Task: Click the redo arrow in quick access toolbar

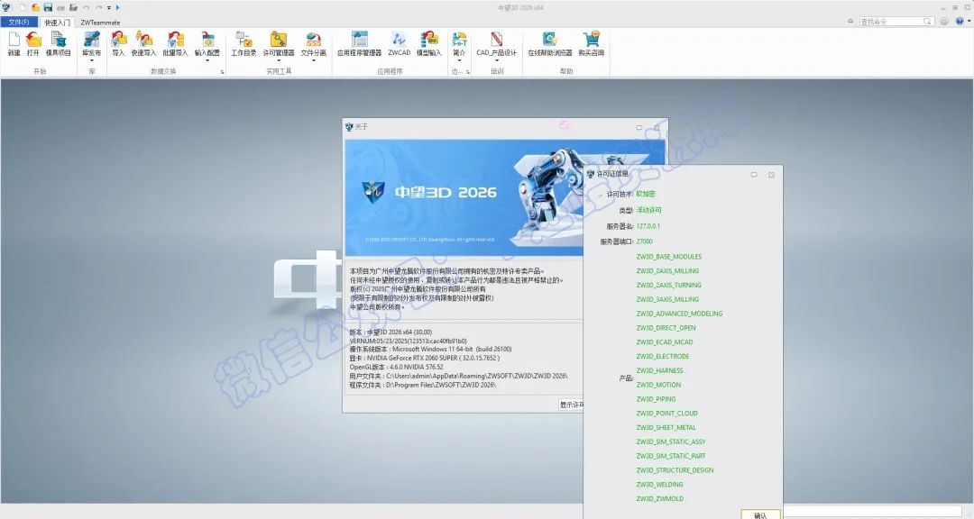Action: 99,7
